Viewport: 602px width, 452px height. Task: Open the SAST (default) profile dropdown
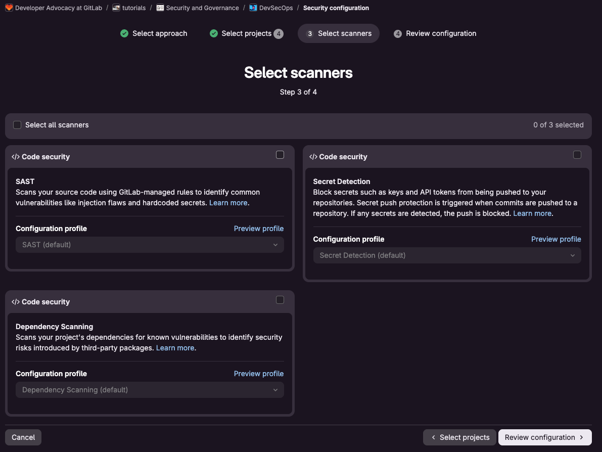[150, 245]
